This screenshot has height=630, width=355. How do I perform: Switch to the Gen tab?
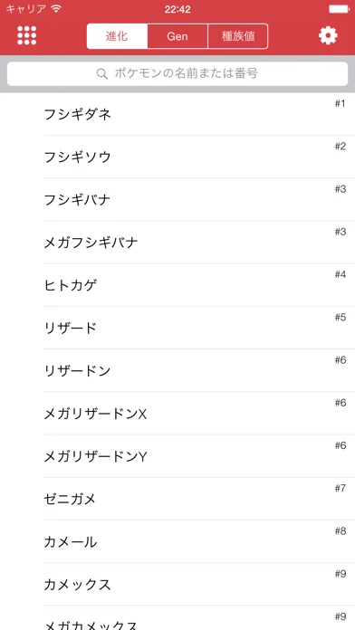pyautogui.click(x=177, y=36)
